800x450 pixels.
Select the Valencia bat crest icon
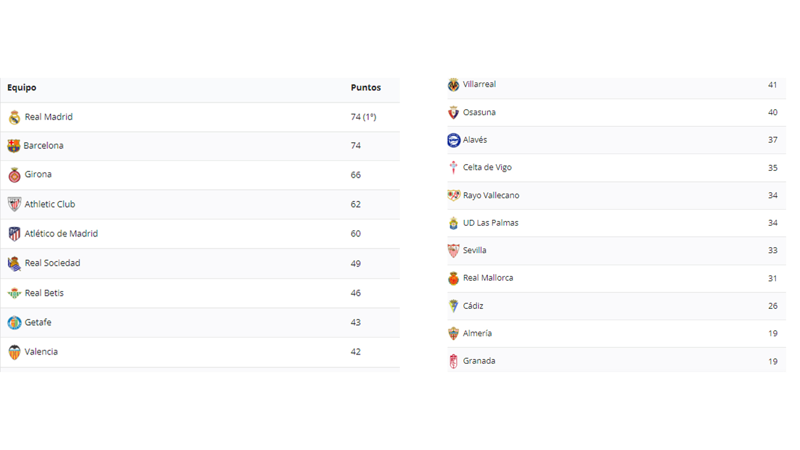coord(15,352)
